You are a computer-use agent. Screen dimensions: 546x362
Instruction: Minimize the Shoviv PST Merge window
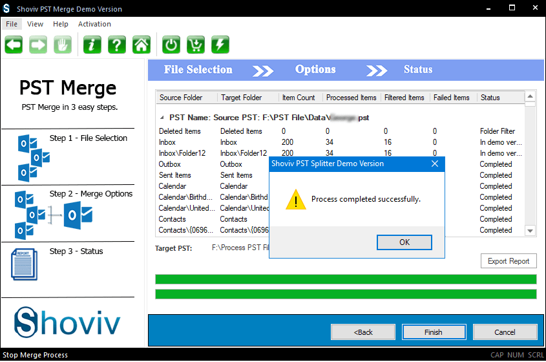click(x=488, y=8)
